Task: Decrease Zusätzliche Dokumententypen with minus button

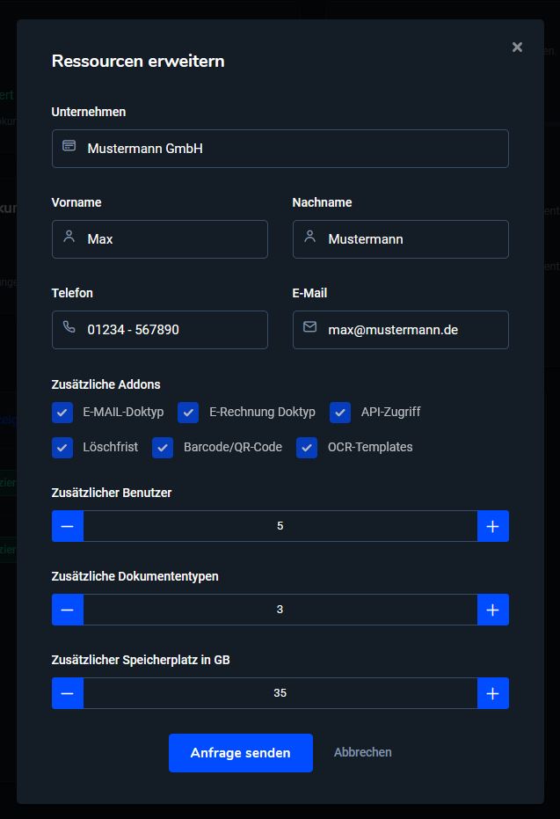Action: pyautogui.click(x=68, y=610)
